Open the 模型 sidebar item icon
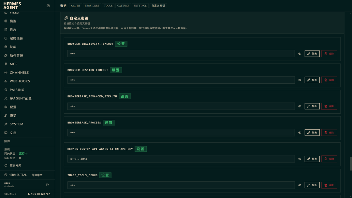Screen dimensions: 352x198 (x=6, y=21)
